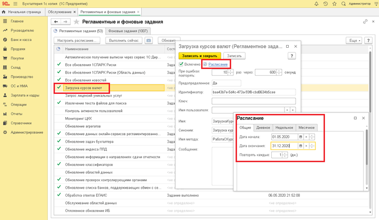Open Зарплата и кадры section
Screen dimensions: 379x220
click(25, 95)
